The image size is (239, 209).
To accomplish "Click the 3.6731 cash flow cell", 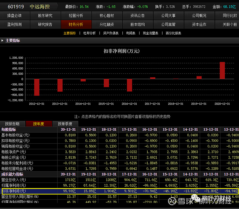I will point(71,169).
